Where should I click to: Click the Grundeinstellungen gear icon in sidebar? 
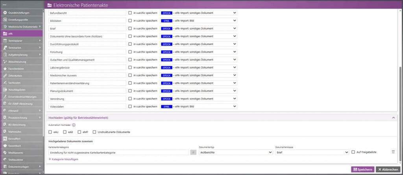click(x=5, y=13)
